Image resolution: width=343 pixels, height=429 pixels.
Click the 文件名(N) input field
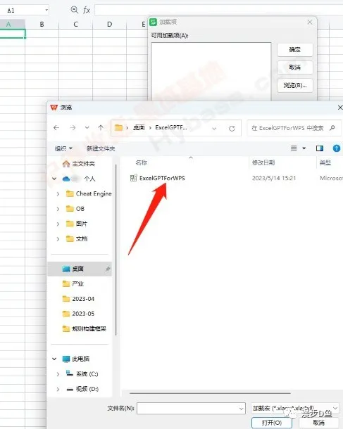click(x=191, y=409)
